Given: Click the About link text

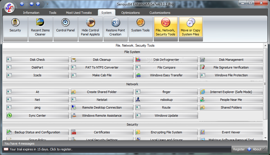Looking at the screenshot, I should (x=257, y=149).
